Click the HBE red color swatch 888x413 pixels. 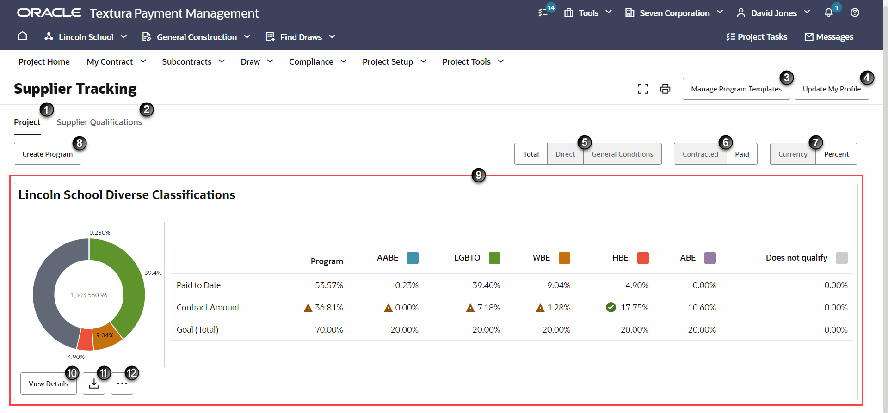643,258
